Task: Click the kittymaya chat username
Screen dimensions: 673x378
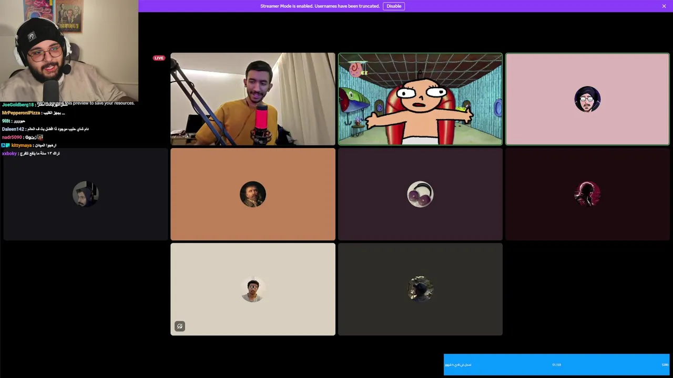Action: click(22, 145)
